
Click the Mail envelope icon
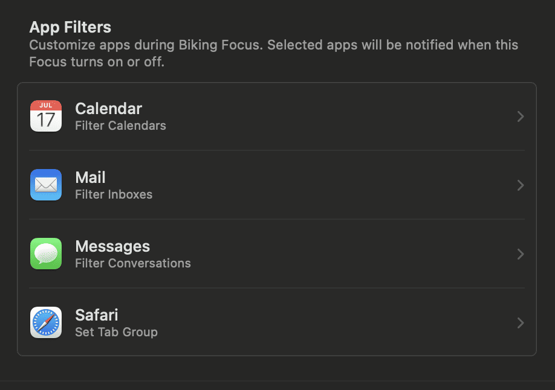(46, 185)
